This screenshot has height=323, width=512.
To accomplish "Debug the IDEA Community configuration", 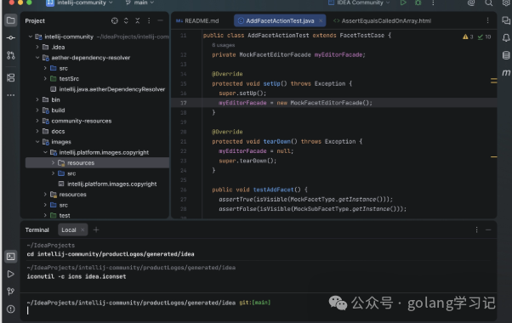I will pyautogui.click(x=418, y=3).
